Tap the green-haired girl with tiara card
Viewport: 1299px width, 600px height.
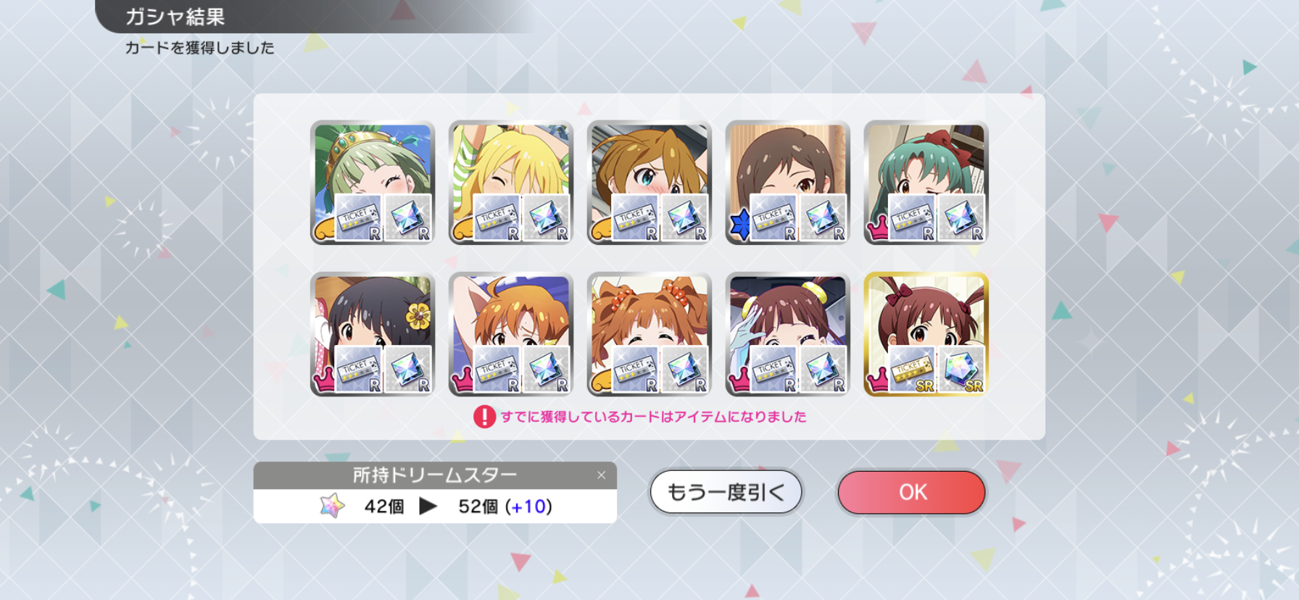pyautogui.click(x=373, y=183)
